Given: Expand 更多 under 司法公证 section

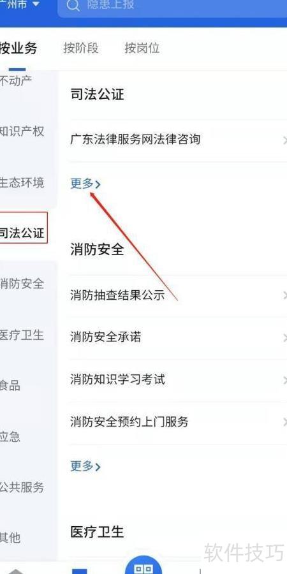Looking at the screenshot, I should point(85,184).
